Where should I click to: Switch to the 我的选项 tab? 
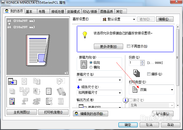tap(14, 11)
